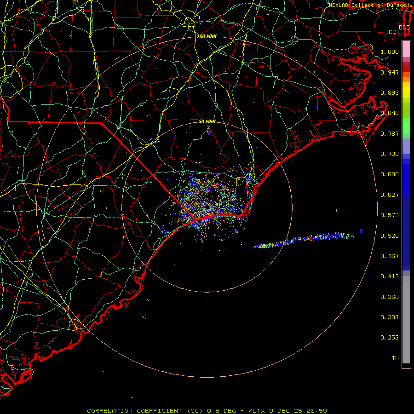Select the 0.467 scale value
The image size is (414, 414).
tap(390, 256)
